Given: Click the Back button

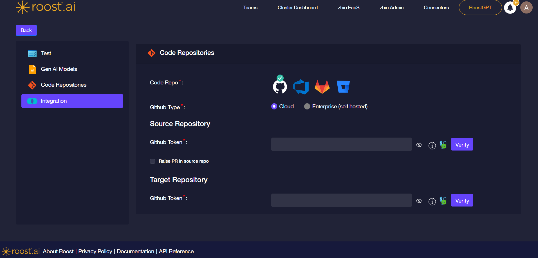Looking at the screenshot, I should click(26, 30).
